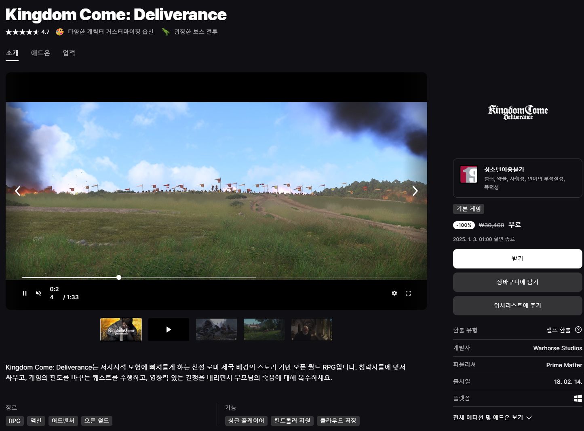Open the Warhorse Studios developer link
This screenshot has height=431, width=584.
coord(558,348)
